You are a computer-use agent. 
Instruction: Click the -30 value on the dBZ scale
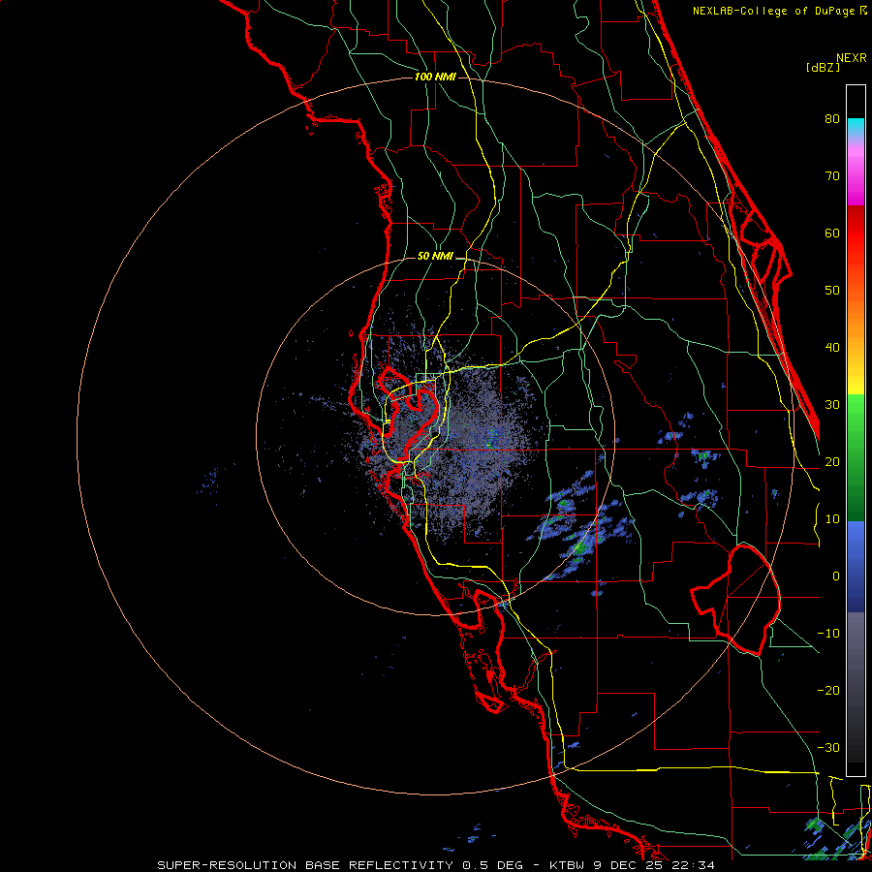(828, 748)
